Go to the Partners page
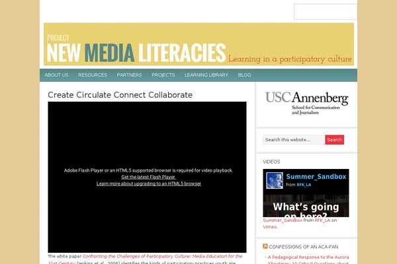Screen dimensions: 397x264 point(130,75)
